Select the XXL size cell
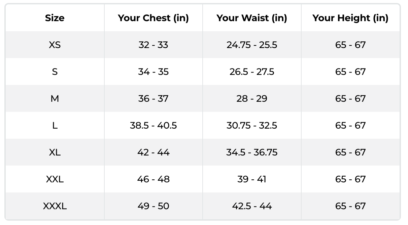The image size is (408, 225). pyautogui.click(x=55, y=179)
